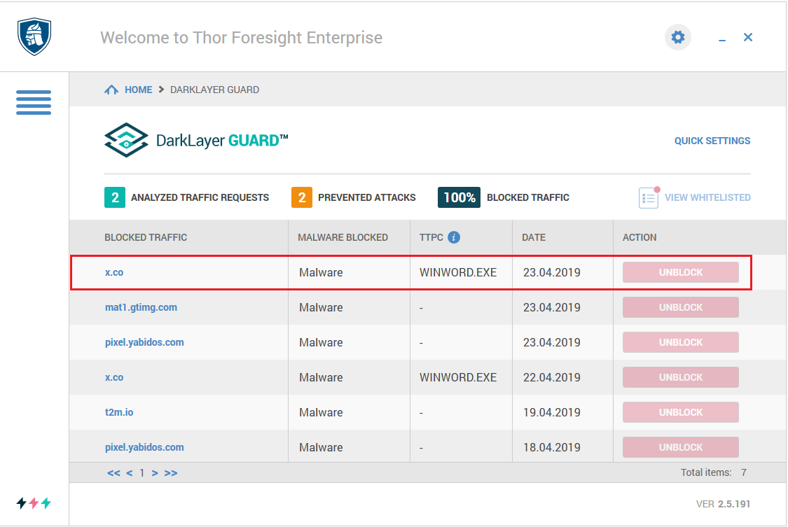Unblock pixel.yabidos.com dated 23.04.2019
Image resolution: width=788 pixels, height=527 pixels.
680,342
